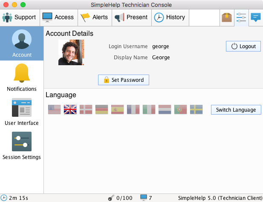Select the United Kingdom flag language

click(x=70, y=110)
